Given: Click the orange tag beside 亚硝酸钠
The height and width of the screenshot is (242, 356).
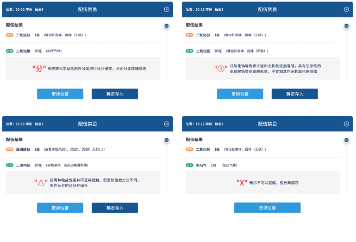Looking at the screenshot, I should 9,149.
